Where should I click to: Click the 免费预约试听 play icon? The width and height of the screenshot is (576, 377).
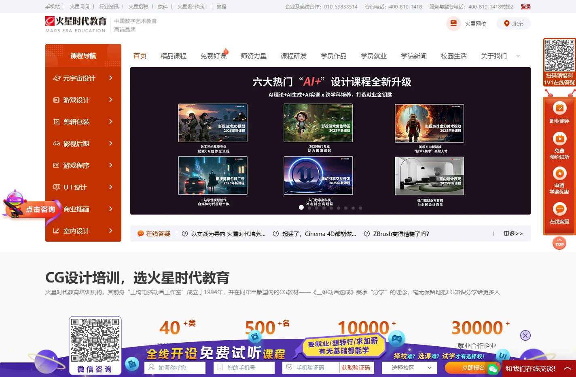point(560,139)
